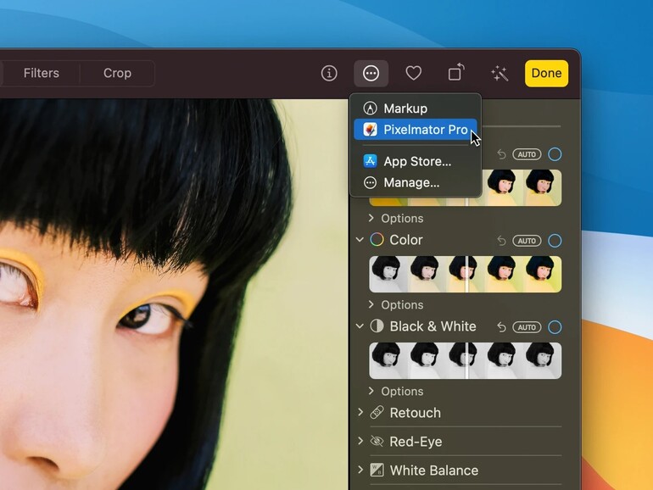Collapse the Color section
The height and width of the screenshot is (490, 653).
point(360,240)
